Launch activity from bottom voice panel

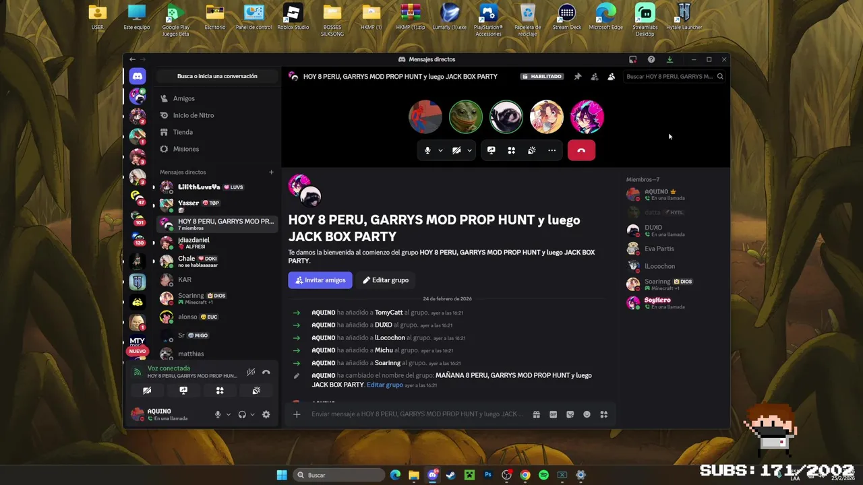(x=220, y=391)
